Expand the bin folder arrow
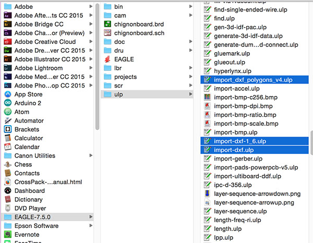The image size is (313, 243). coord(190,6)
